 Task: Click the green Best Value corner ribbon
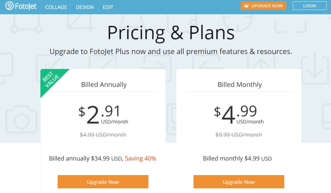(51, 80)
